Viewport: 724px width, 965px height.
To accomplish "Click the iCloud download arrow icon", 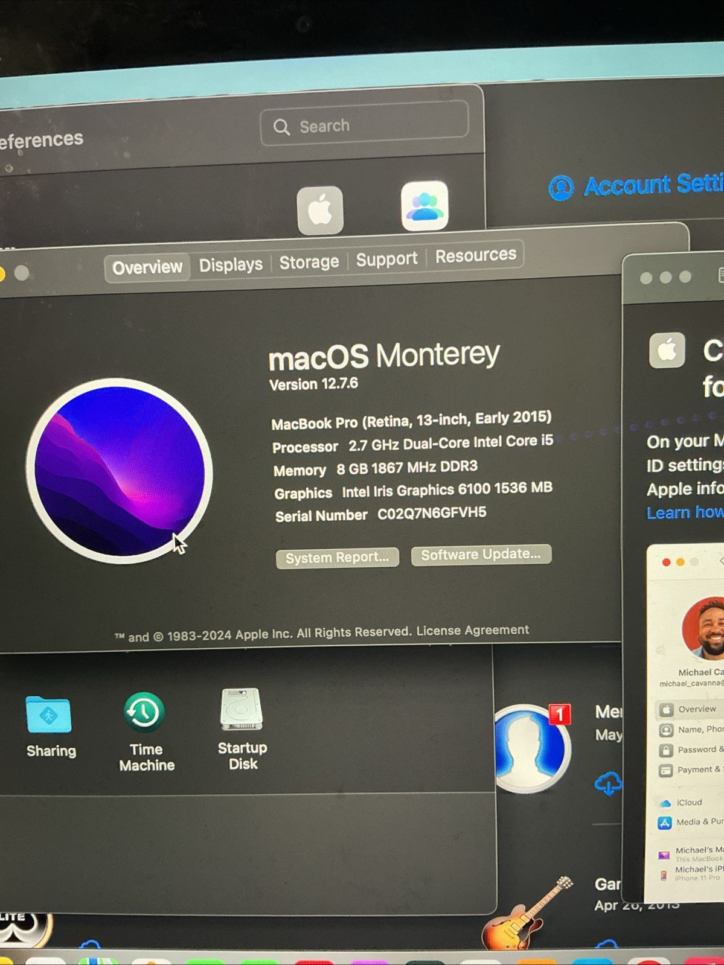I will click(x=608, y=783).
